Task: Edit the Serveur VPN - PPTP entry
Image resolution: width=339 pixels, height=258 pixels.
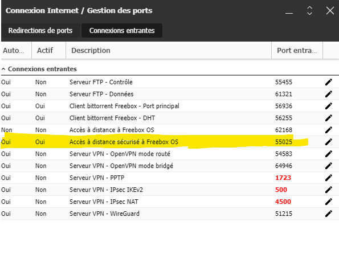Action: point(328,178)
